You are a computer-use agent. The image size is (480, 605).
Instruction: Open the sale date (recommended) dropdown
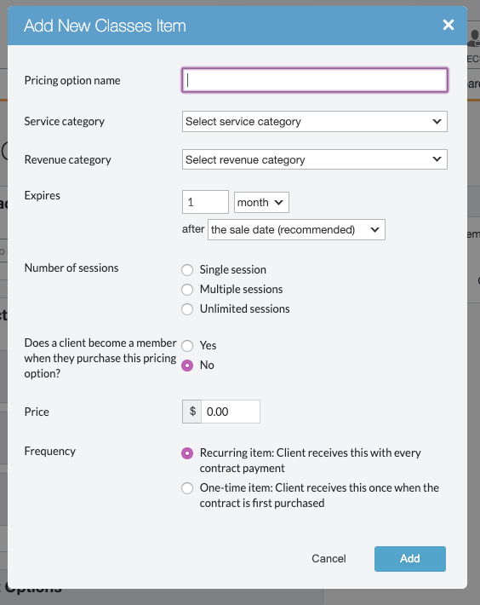click(x=296, y=229)
